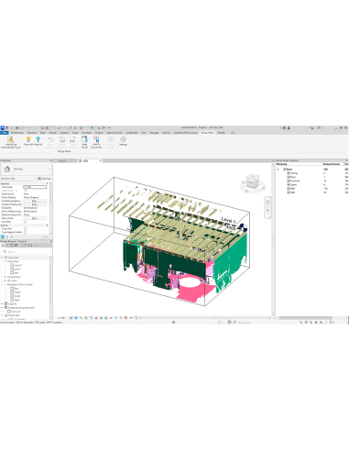The image size is (349, 451).
Task: Expand the Legends tree node
Action: 2,303
